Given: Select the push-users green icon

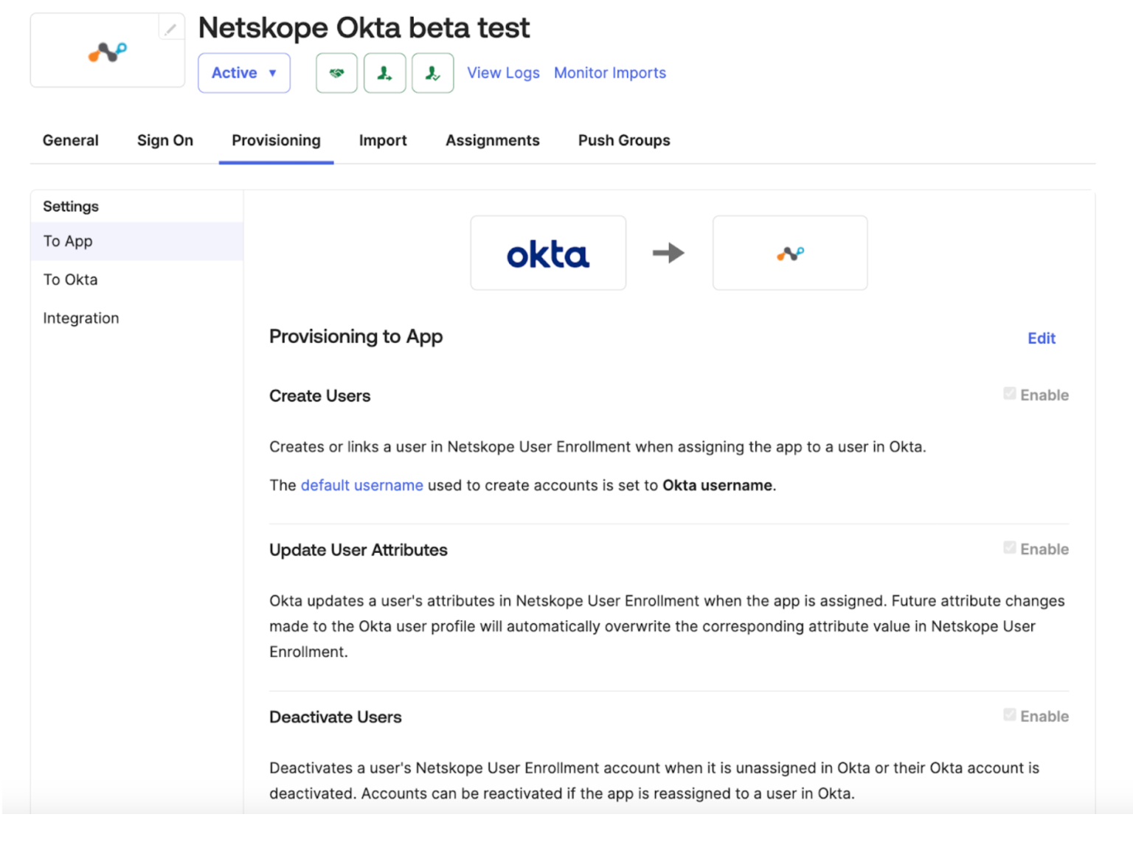Looking at the screenshot, I should (x=384, y=73).
